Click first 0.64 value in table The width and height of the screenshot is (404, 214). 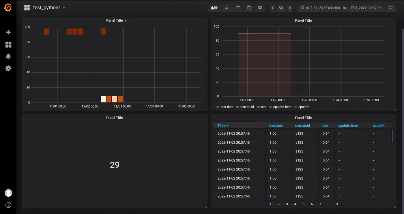pos(326,134)
